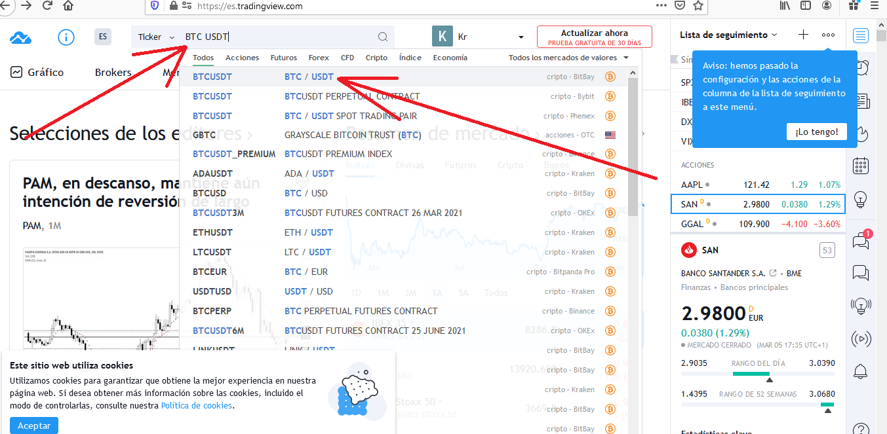Open idea streams lightbulb-wave icon
The width and height of the screenshot is (887, 434).
click(x=860, y=306)
